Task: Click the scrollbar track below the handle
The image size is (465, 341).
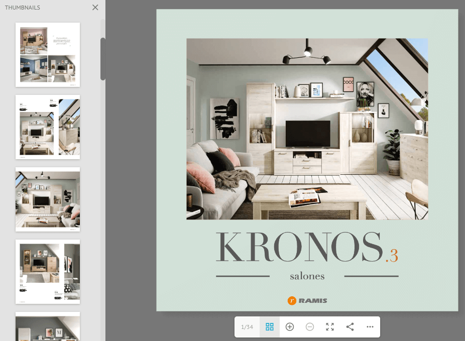Action: click(x=103, y=201)
